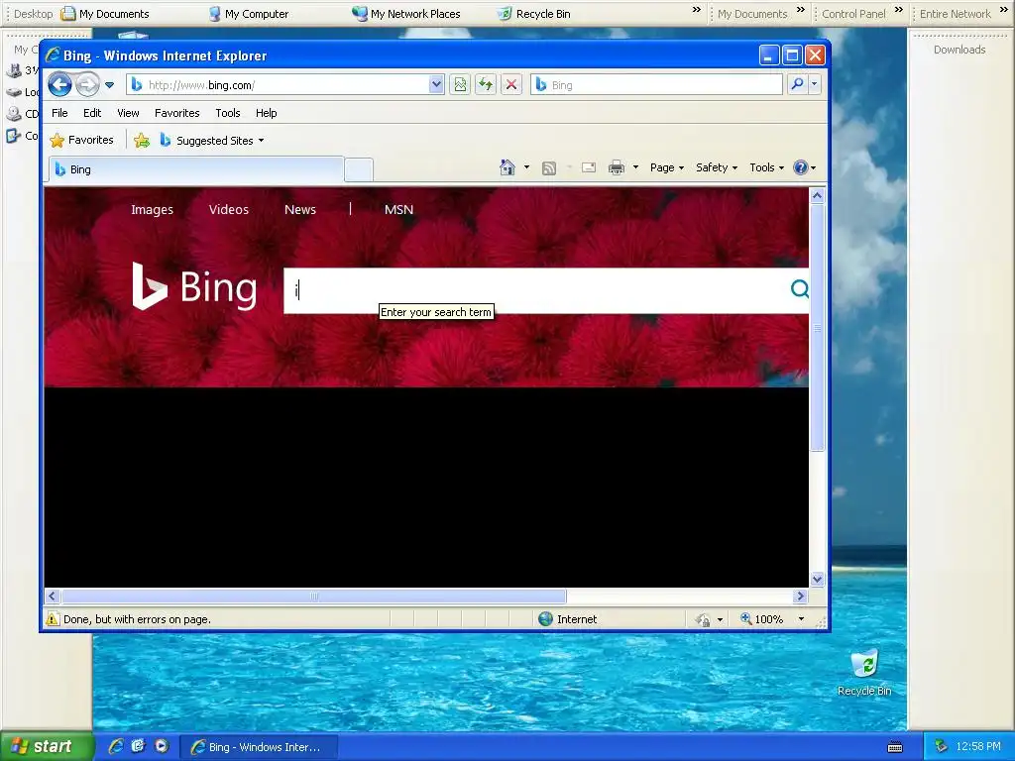Refresh the page with the green arrows icon
This screenshot has height=761, width=1015.
486,85
